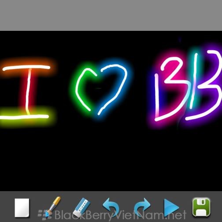Click the red vertical stem of the I
The image size is (222, 222).
pyautogui.click(x=28, y=91)
